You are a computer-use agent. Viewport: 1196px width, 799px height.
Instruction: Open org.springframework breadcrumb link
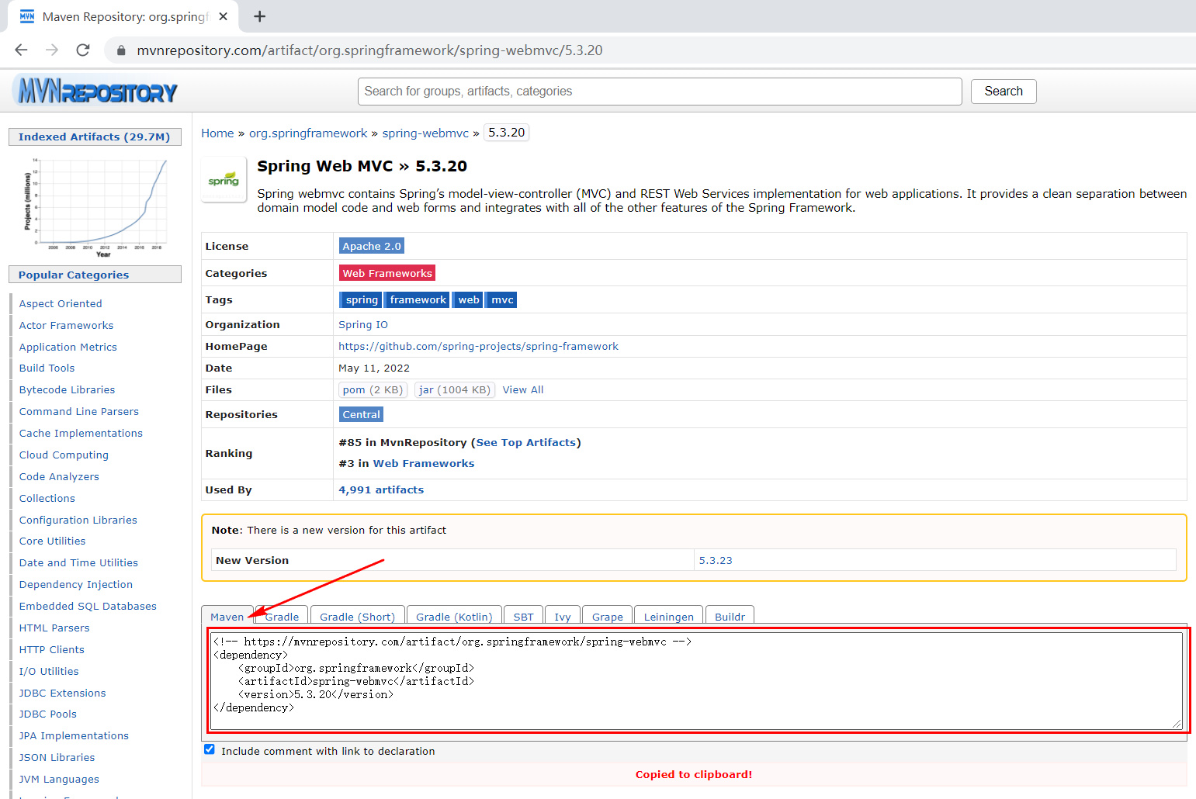308,133
